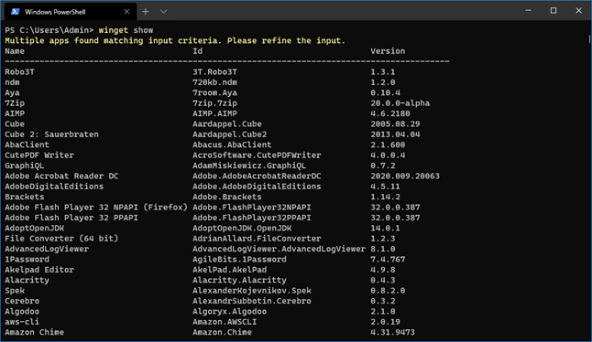The width and height of the screenshot is (592, 342).
Task: Click the yellow 'Multiple apps found' warning line
Action: [175, 40]
